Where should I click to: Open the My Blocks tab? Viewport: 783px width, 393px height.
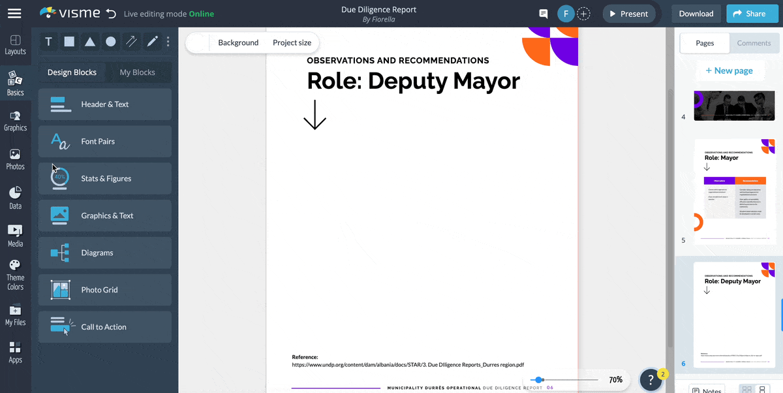pos(137,72)
